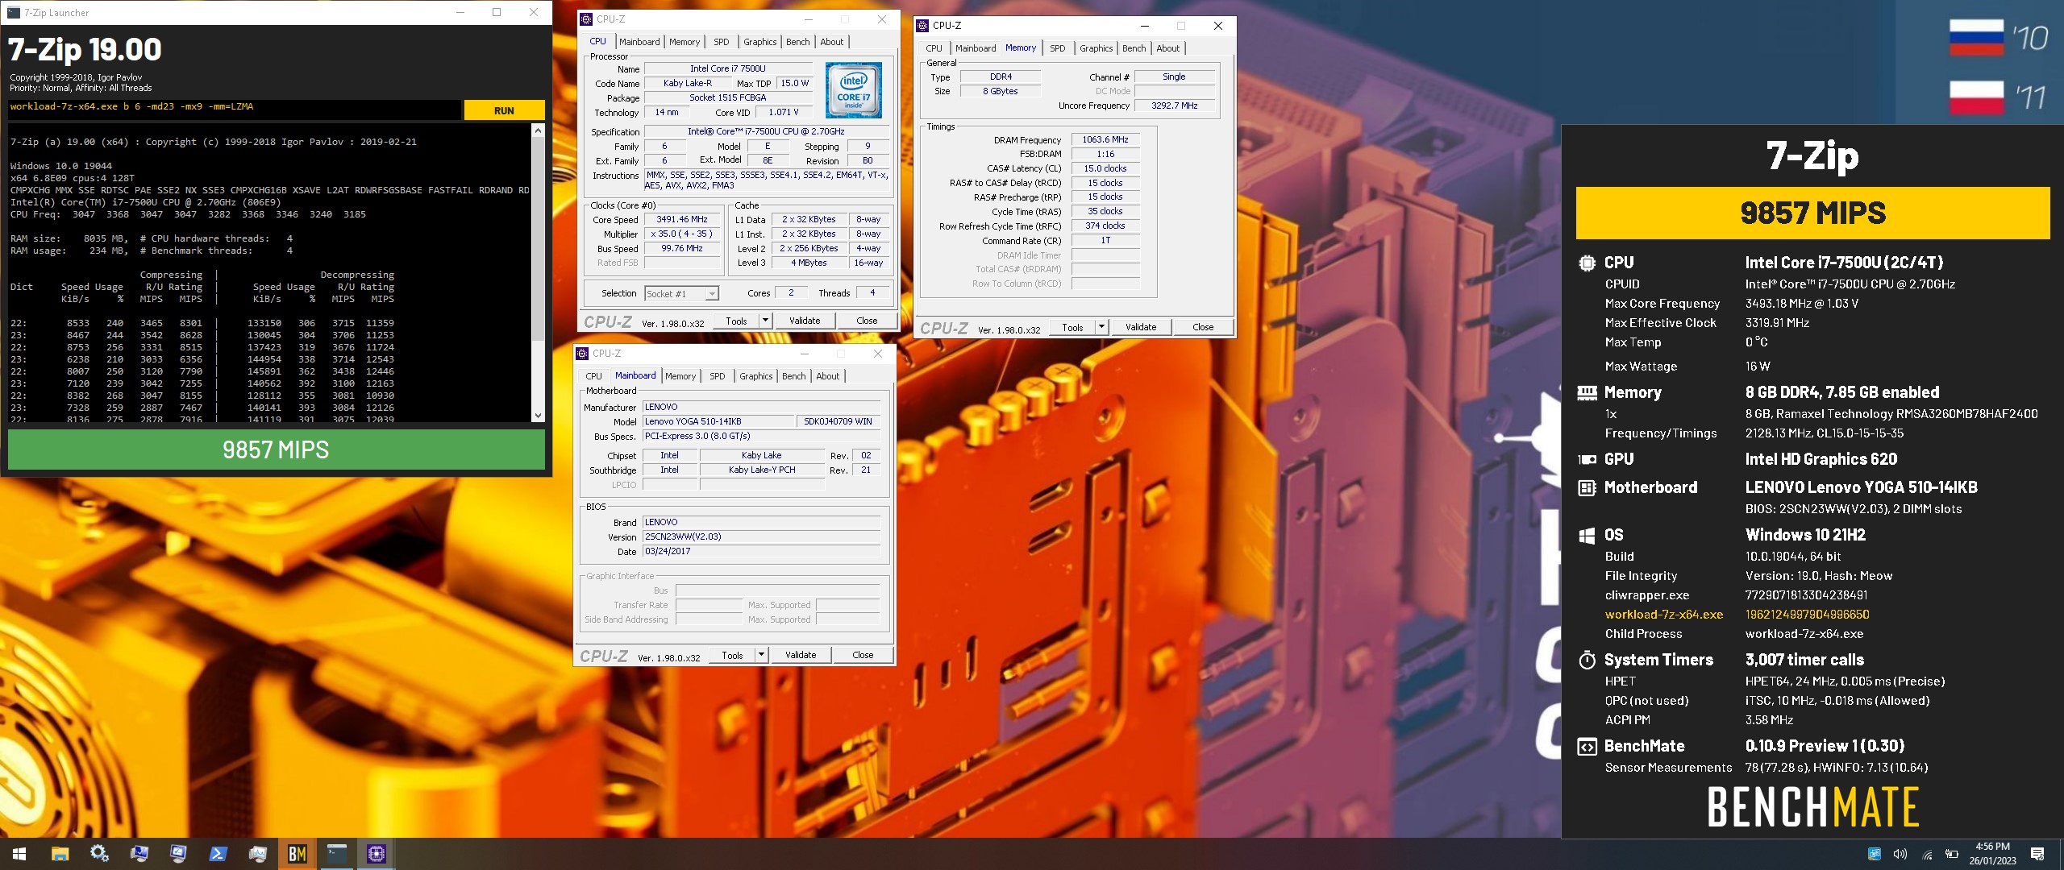This screenshot has width=2064, height=870.
Task: Click 7-Zip output scrollbar down arrow
Action: 538,416
